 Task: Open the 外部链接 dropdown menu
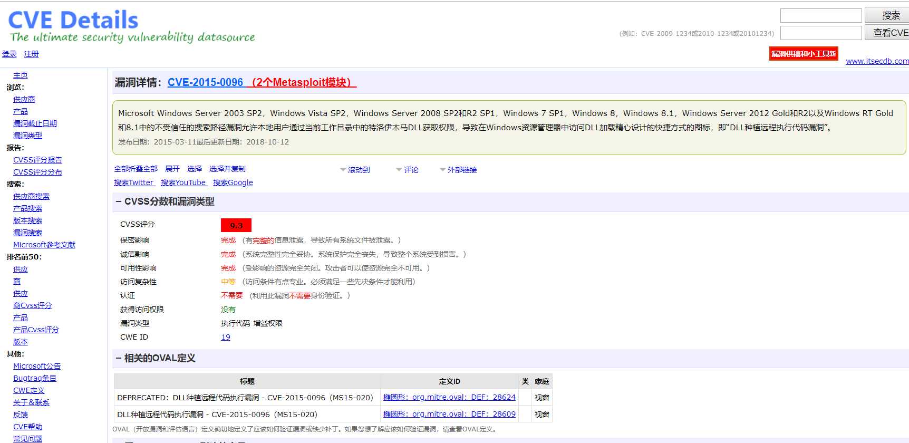coord(458,170)
